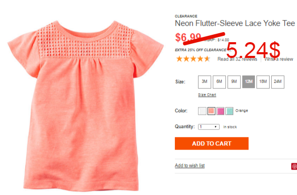Image resolution: width=297 pixels, height=195 pixels.
Task: Choose the mint green color swatch
Action: pyautogui.click(x=229, y=111)
